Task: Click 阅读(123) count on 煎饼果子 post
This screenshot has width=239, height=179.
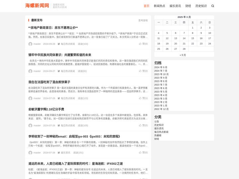Action: pos(83,98)
